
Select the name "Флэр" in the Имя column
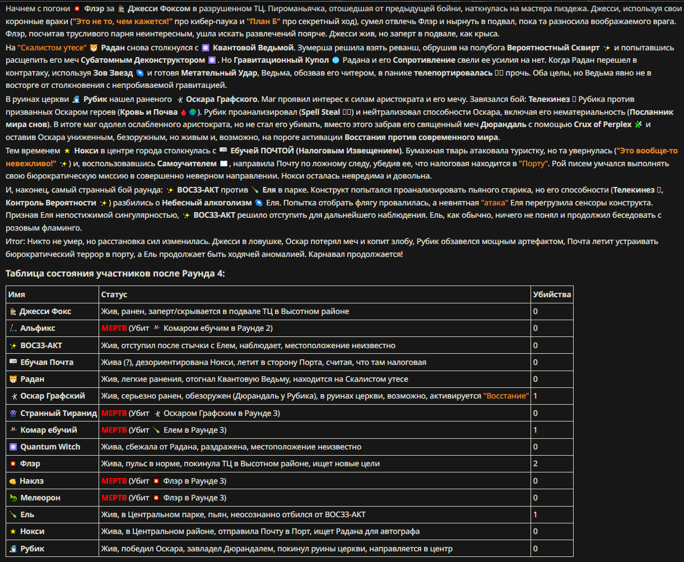coord(30,463)
